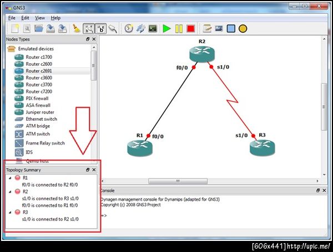Click the R3 router on canvas
The image size is (333, 252).
coord(263,148)
